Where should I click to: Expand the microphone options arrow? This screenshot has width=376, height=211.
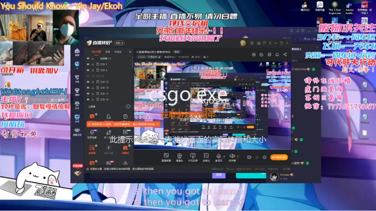[x=225, y=157]
